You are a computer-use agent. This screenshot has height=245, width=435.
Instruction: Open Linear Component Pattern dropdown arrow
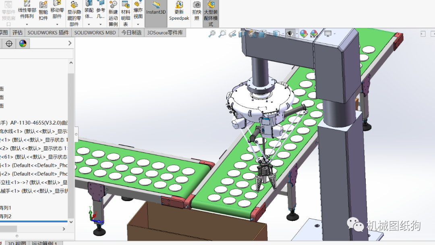coord(27,25)
